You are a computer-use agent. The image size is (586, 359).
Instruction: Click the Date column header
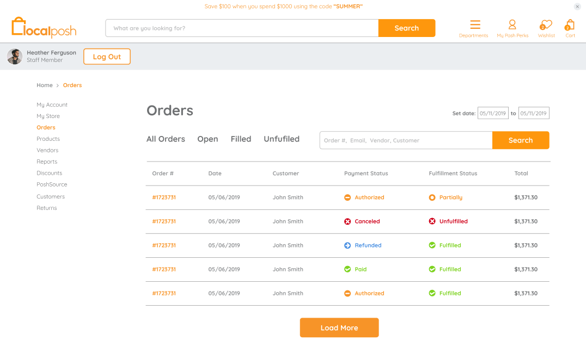[215, 173]
